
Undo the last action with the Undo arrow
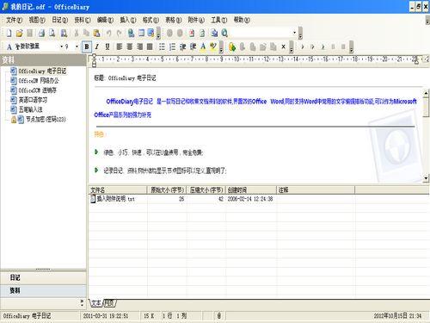[108, 34]
